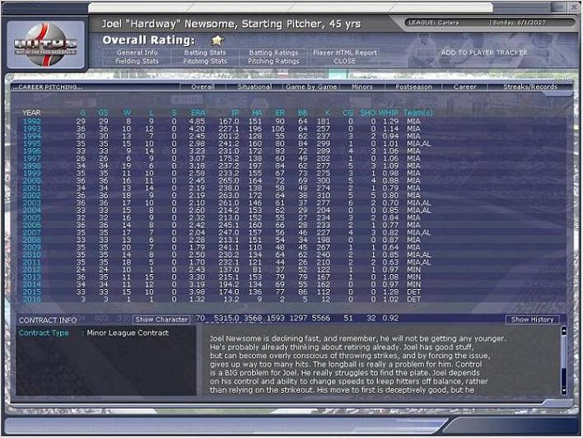
Task: Close the player profile via CLOSE
Action: tap(345, 61)
